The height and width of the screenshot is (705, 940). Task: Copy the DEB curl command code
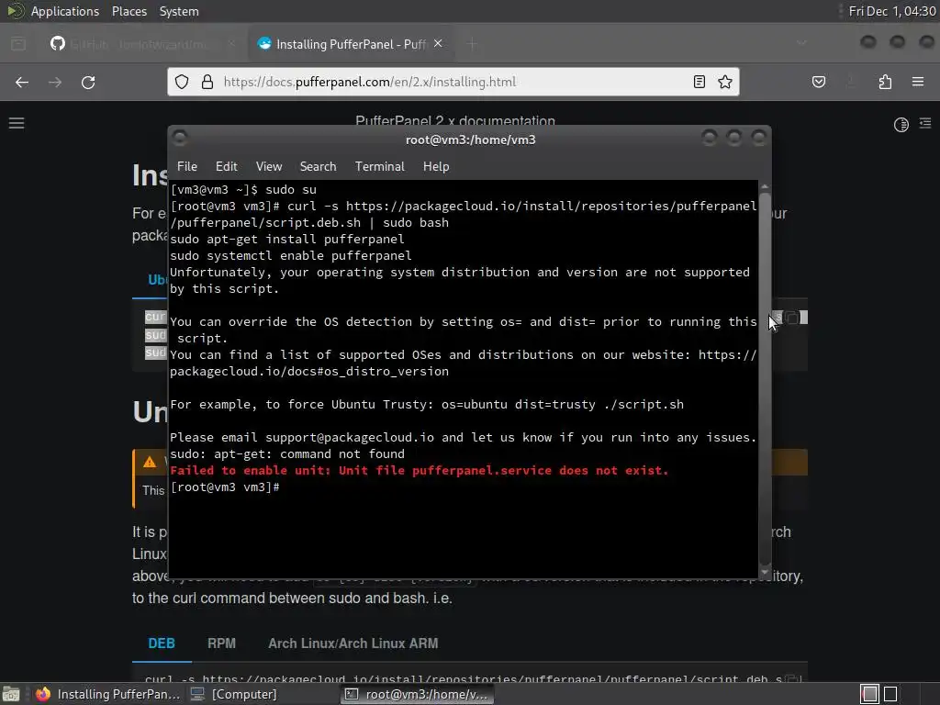click(x=793, y=679)
